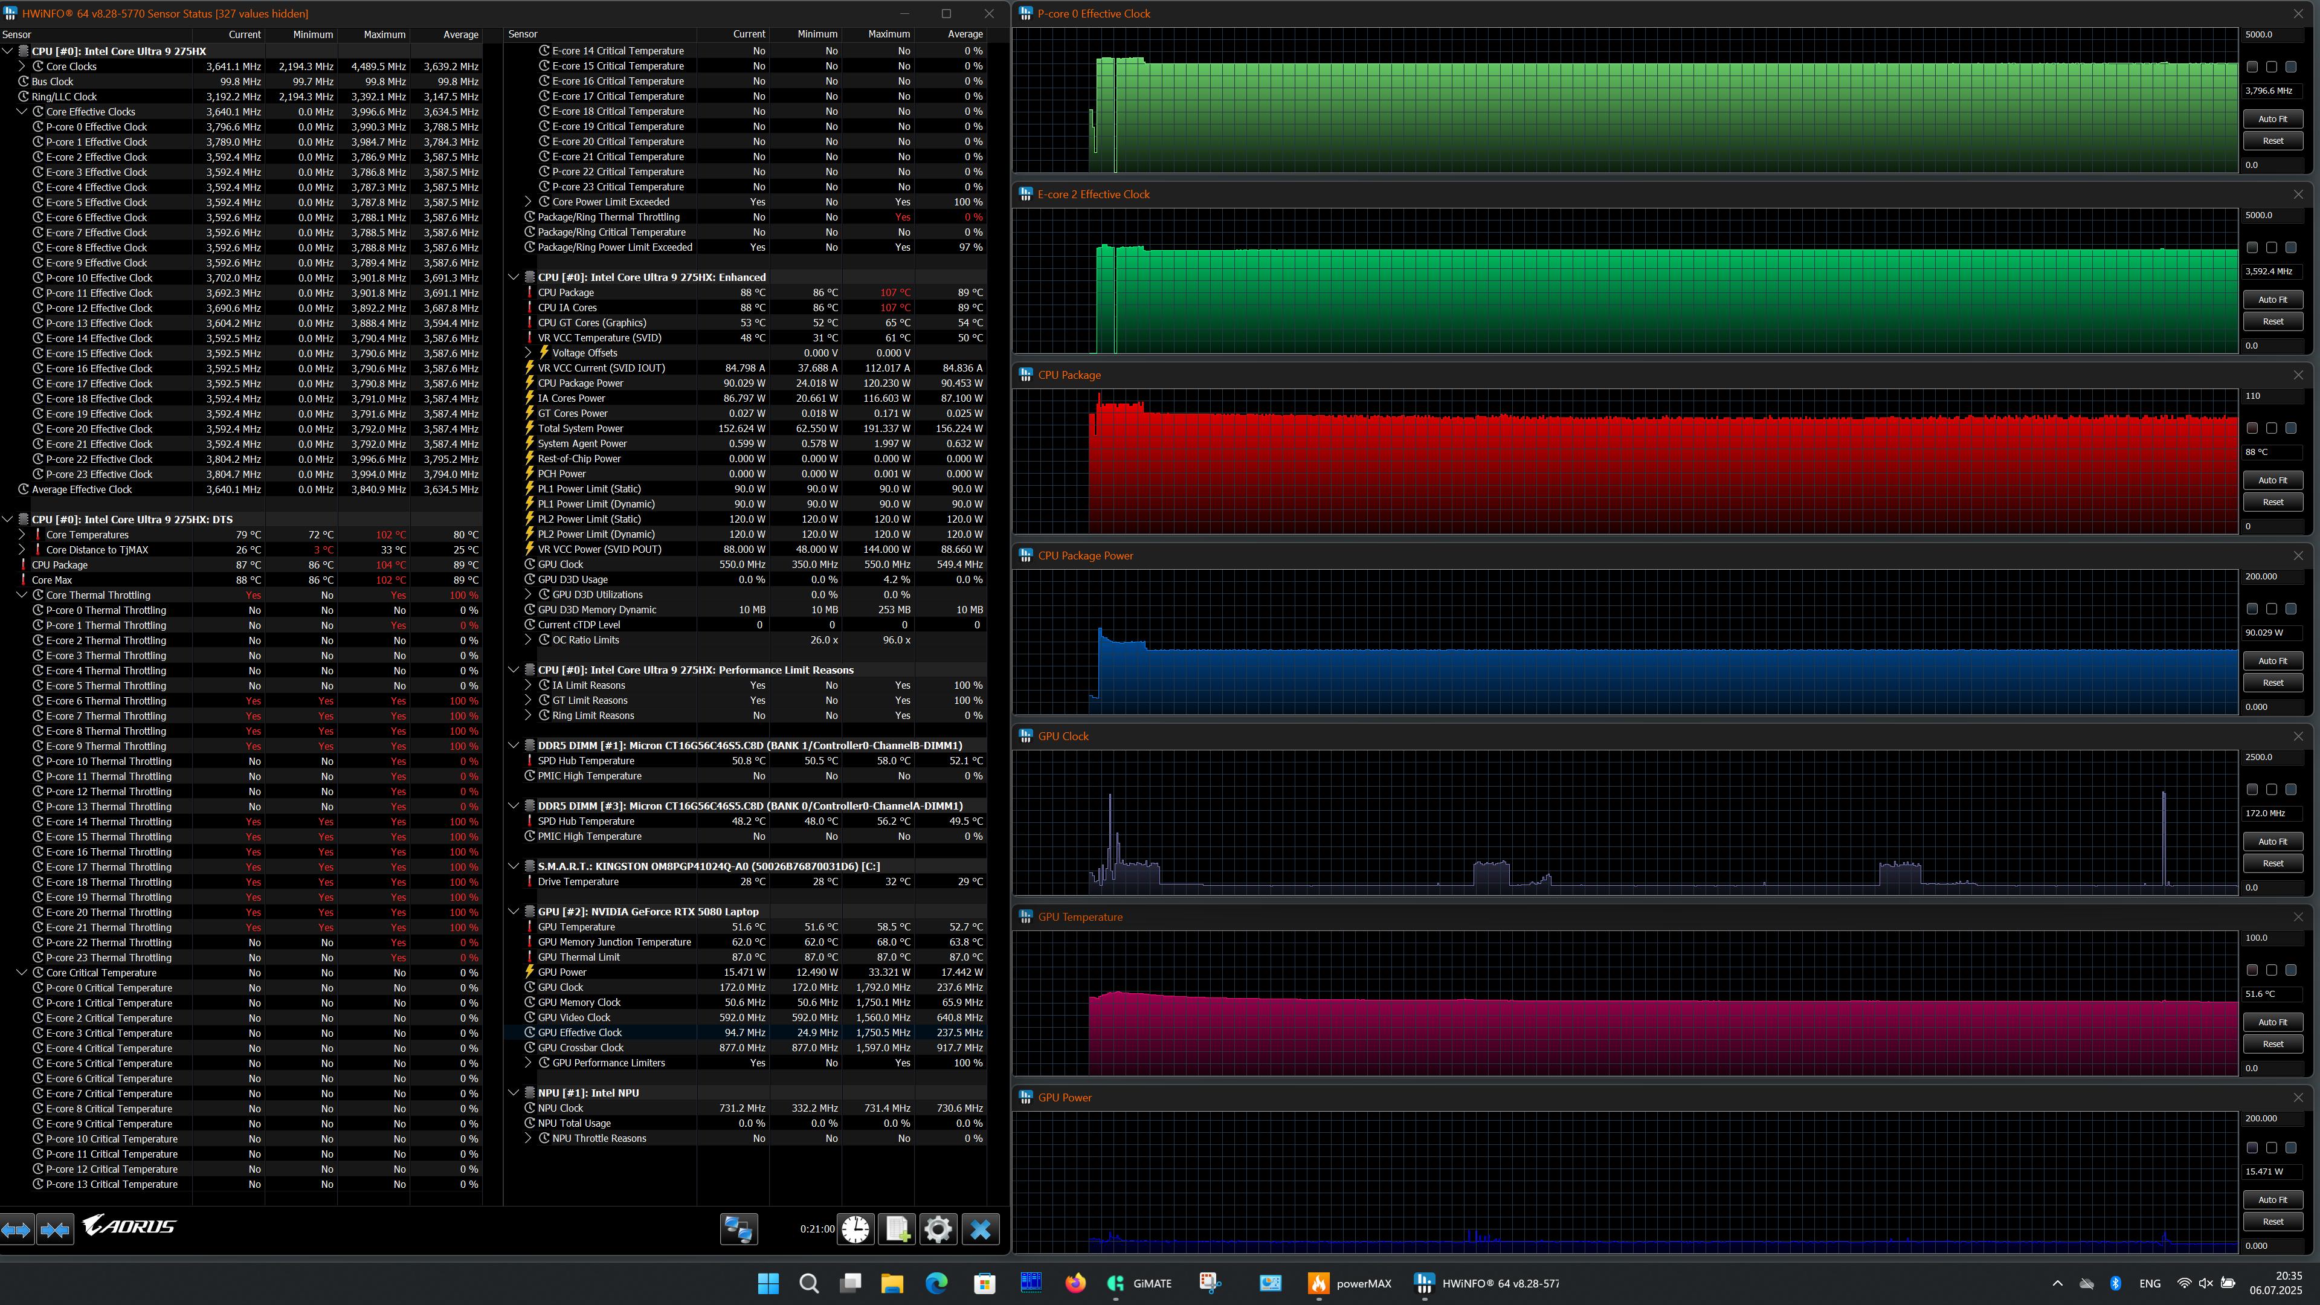Click the expand-columns double arrow icon

point(17,1229)
